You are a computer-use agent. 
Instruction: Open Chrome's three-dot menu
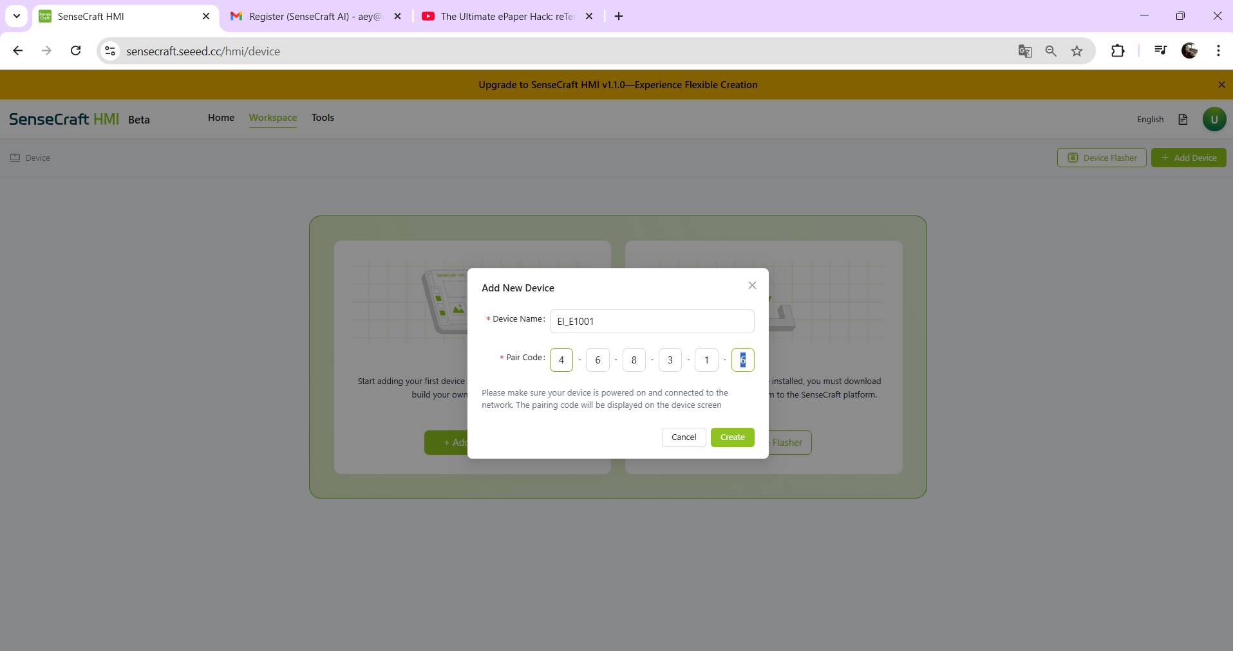coord(1218,51)
